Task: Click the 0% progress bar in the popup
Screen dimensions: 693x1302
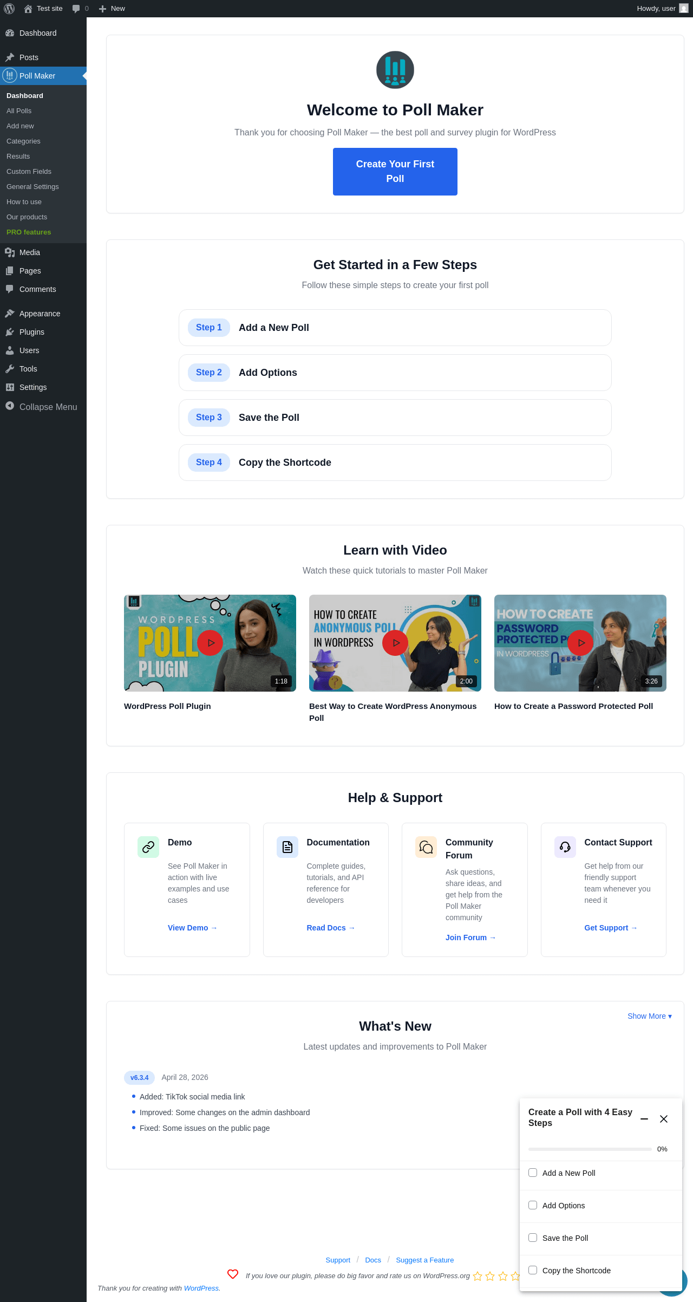Action: pyautogui.click(x=590, y=1149)
